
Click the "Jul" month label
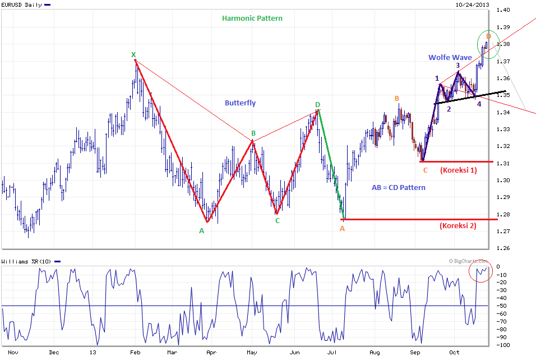pos(332,353)
